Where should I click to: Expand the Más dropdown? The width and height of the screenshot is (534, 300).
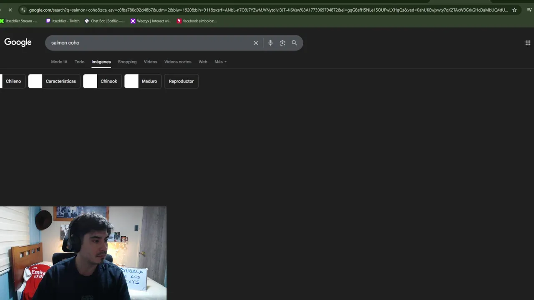(x=221, y=62)
